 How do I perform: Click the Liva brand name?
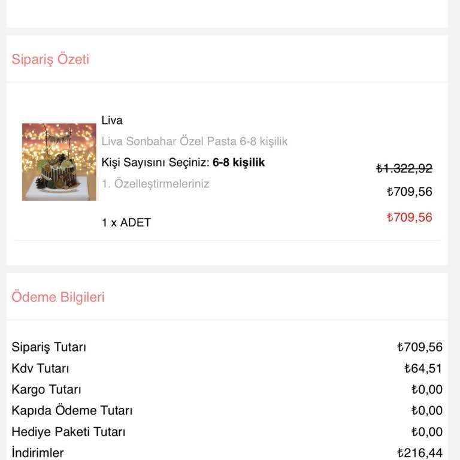pyautogui.click(x=112, y=120)
